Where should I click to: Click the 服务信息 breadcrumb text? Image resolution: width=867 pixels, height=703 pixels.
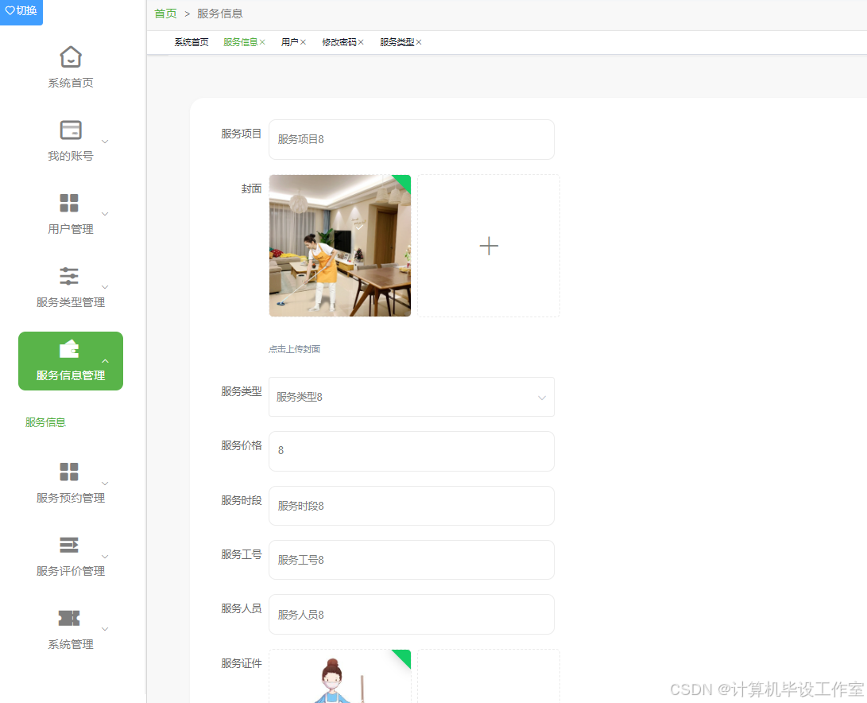pos(220,14)
